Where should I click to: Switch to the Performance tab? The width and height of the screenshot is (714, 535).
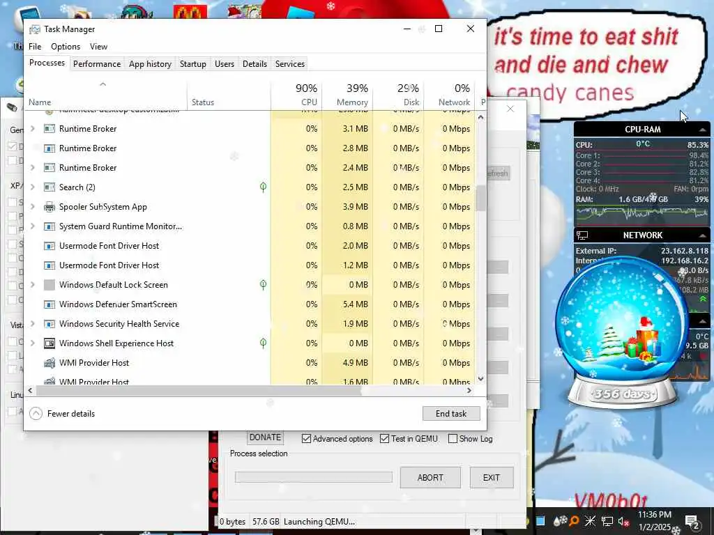tap(97, 64)
